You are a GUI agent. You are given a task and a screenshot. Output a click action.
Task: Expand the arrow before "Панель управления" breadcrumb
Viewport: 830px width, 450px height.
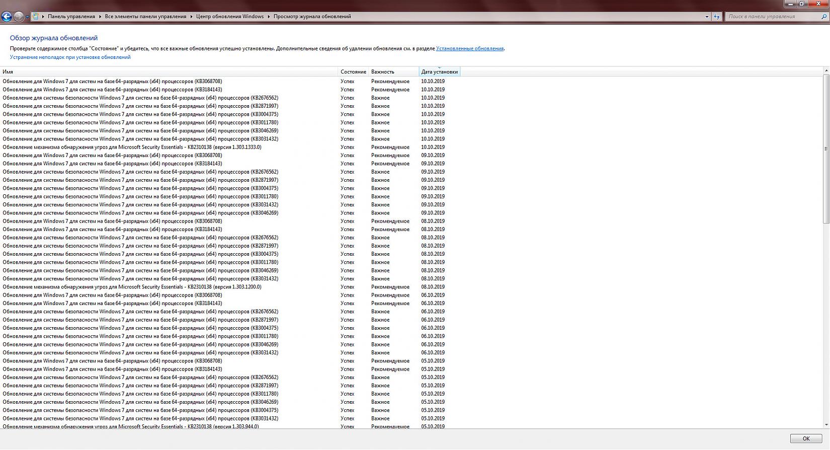43,17
